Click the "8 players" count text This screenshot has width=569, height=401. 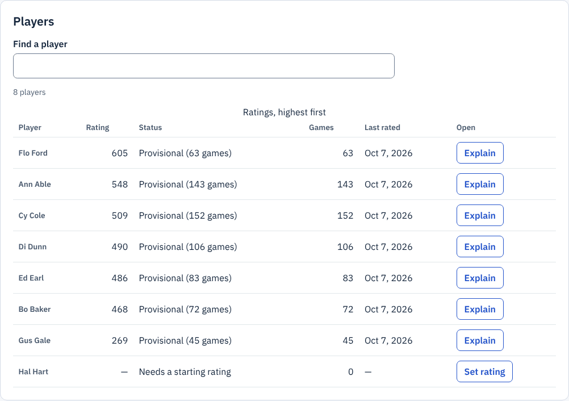tap(30, 92)
